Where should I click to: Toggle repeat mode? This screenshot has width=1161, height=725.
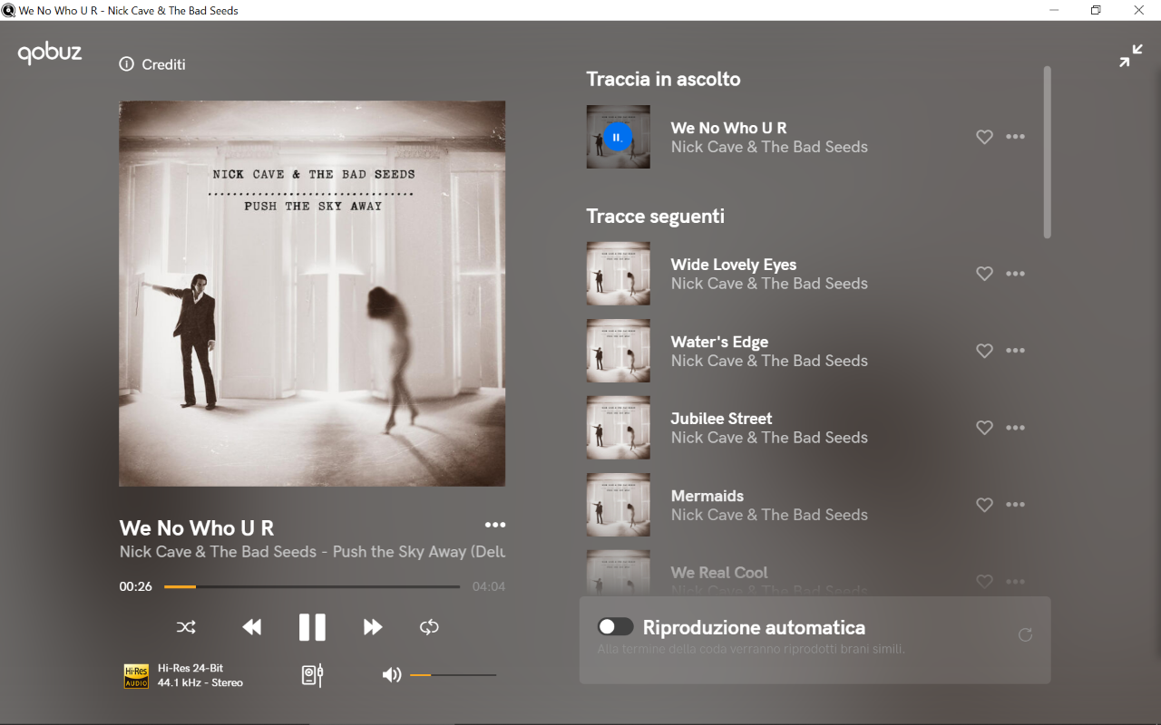(x=429, y=627)
